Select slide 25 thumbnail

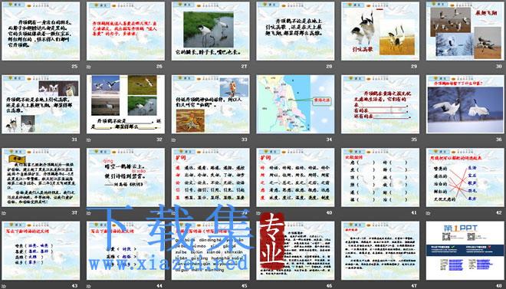pos(41,31)
